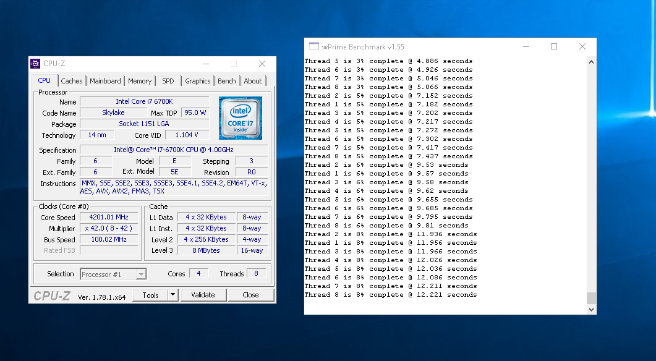The image size is (656, 361).
Task: Go to the Graphics tab
Action: point(197,81)
